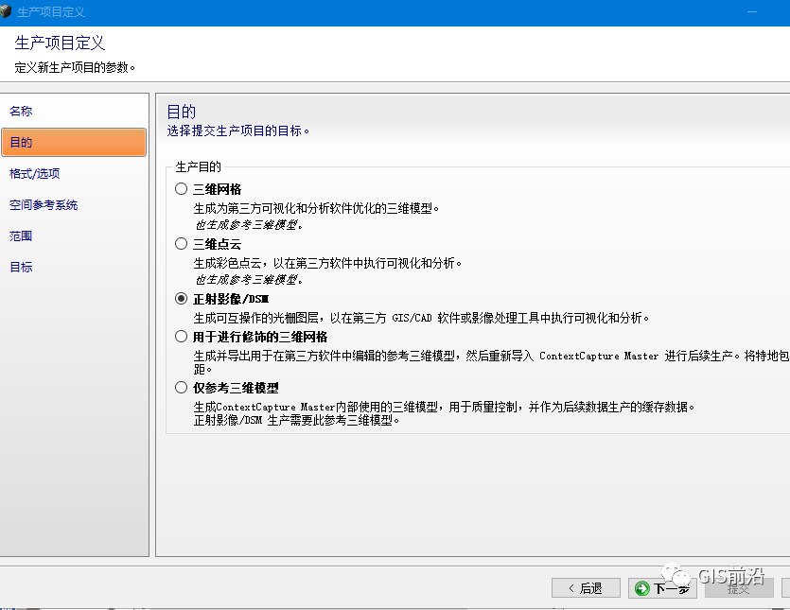This screenshot has width=790, height=610.
Task: Choose the 三维点云 production purpose
Action: point(181,244)
